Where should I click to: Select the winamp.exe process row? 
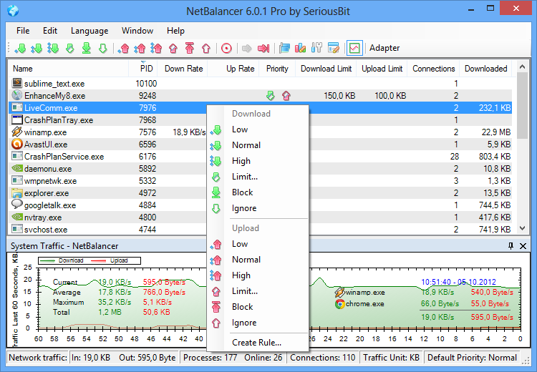pos(44,132)
